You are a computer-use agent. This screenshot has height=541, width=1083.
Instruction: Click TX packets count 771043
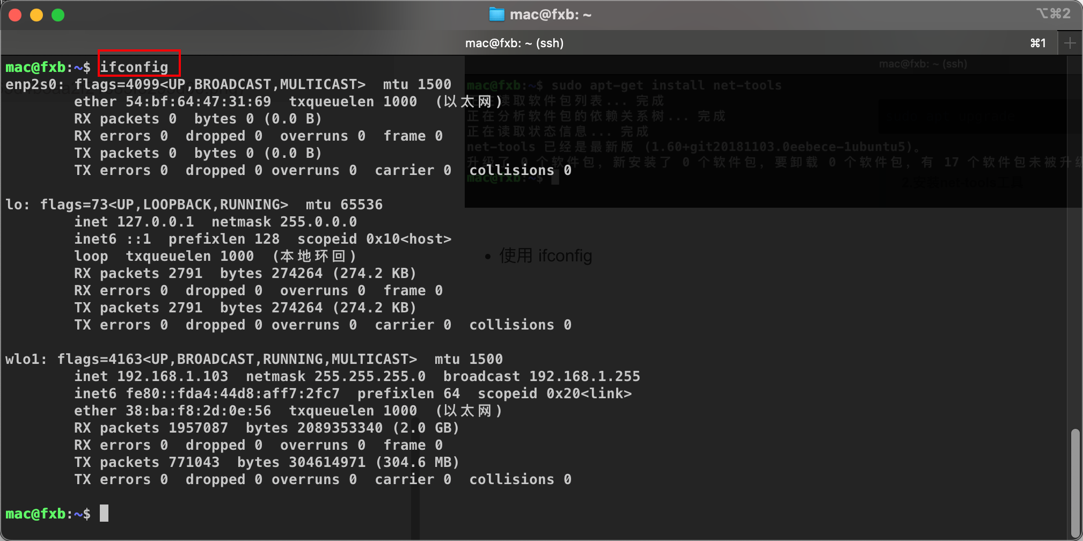click(194, 462)
